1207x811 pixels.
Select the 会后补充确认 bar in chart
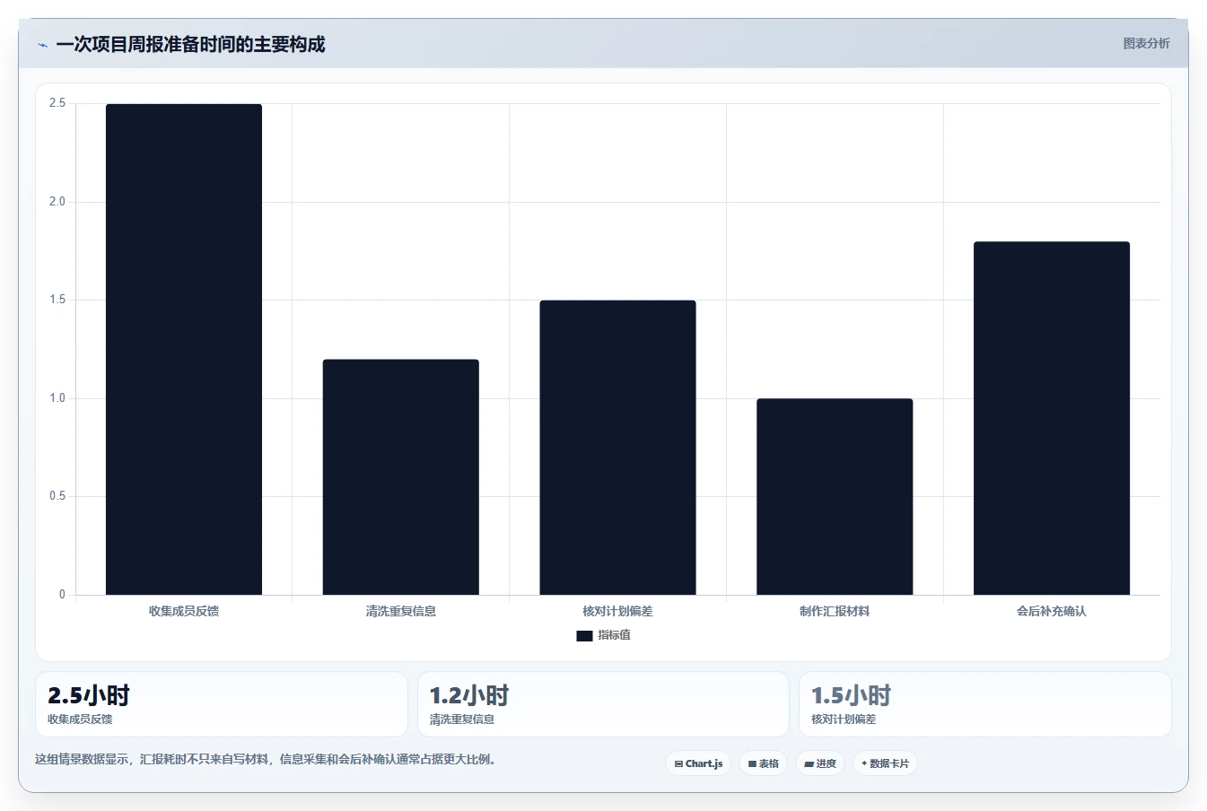[x=1052, y=418]
